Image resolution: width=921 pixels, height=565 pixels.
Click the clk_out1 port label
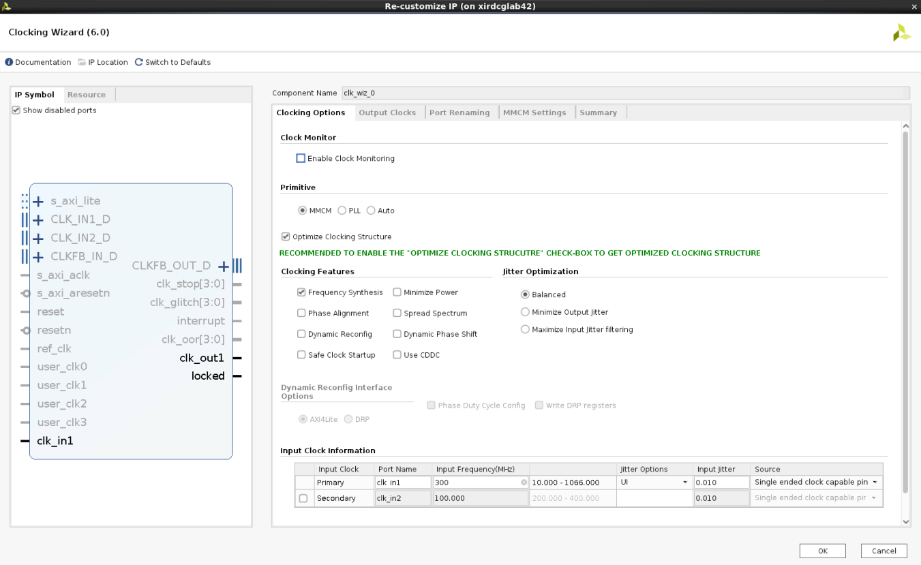pos(202,358)
